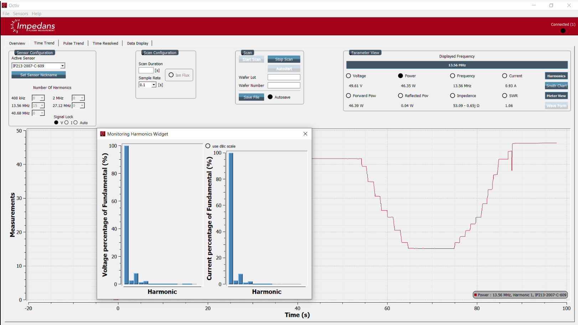
Task: Switch to the Pulse Trend tab
Action: click(73, 43)
